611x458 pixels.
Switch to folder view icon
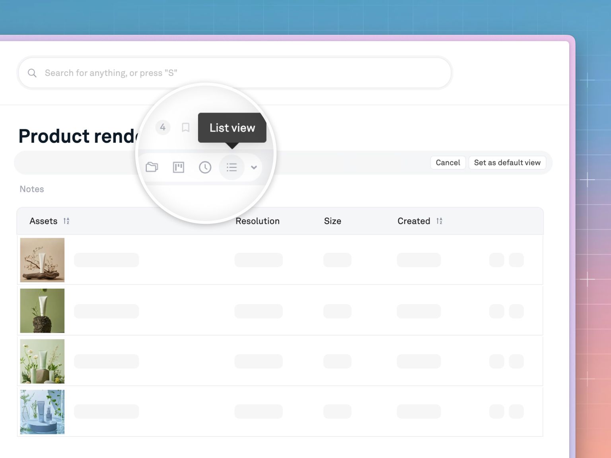point(152,167)
